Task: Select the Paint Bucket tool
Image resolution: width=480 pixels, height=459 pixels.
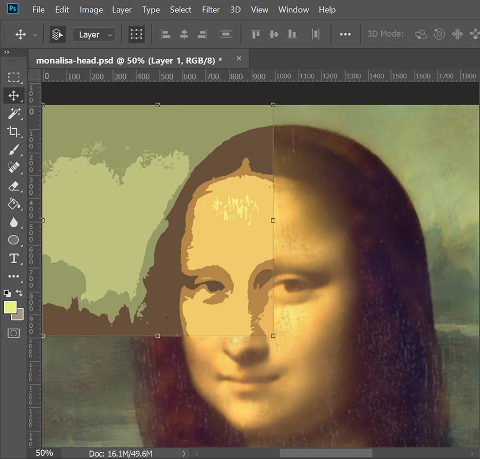Action: click(x=14, y=204)
